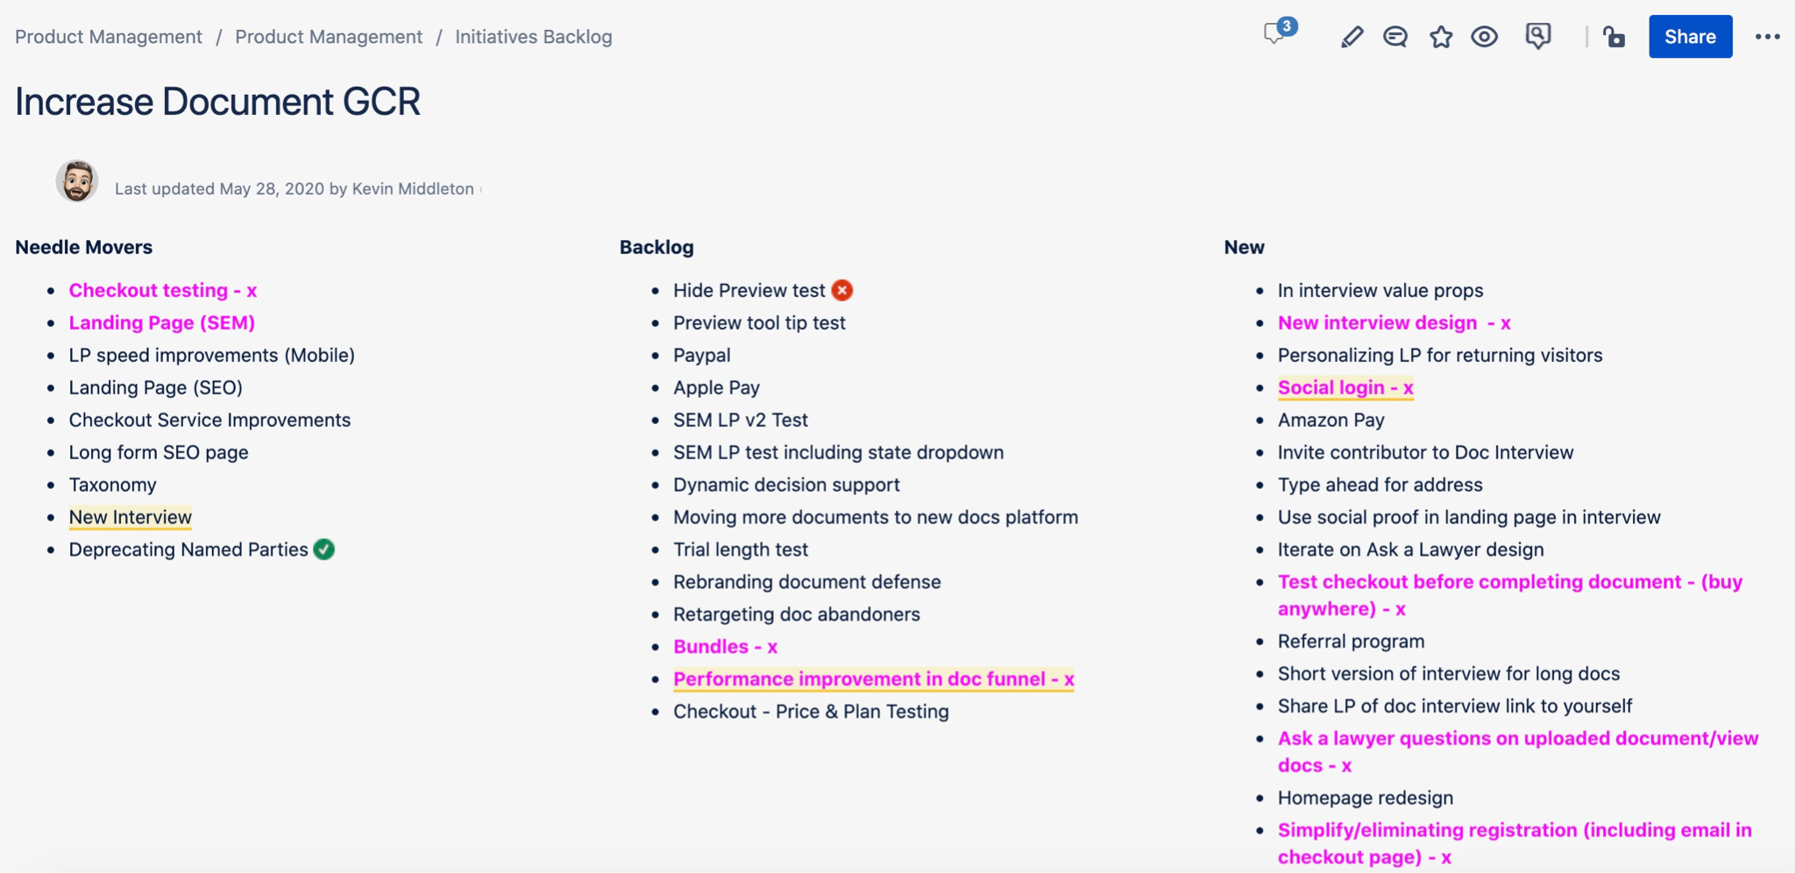
Task: Watch this page using the eye icon
Action: [x=1485, y=38]
